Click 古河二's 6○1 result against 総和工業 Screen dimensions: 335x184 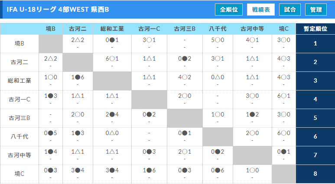pyautogui.click(x=112, y=59)
